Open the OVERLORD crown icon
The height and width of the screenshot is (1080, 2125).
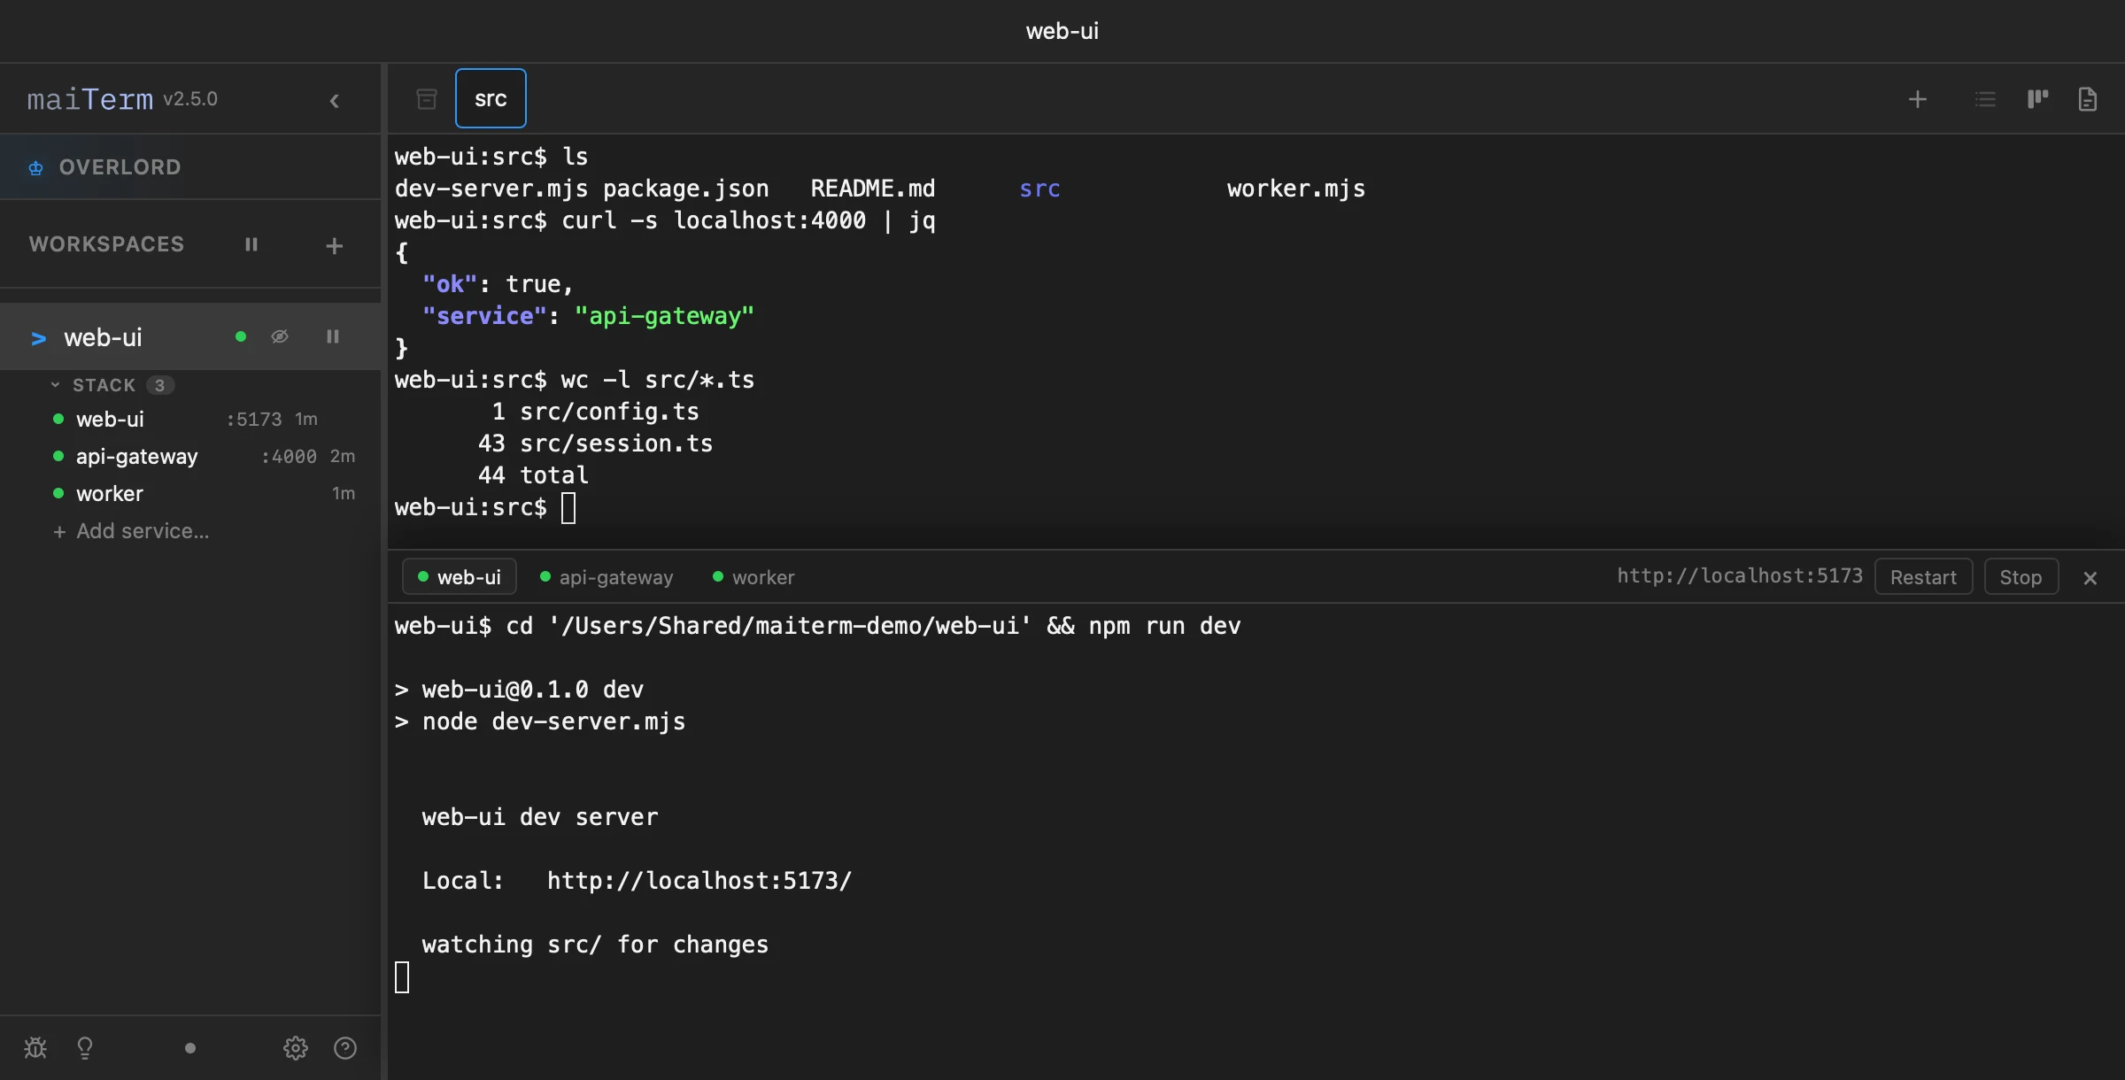pos(35,167)
